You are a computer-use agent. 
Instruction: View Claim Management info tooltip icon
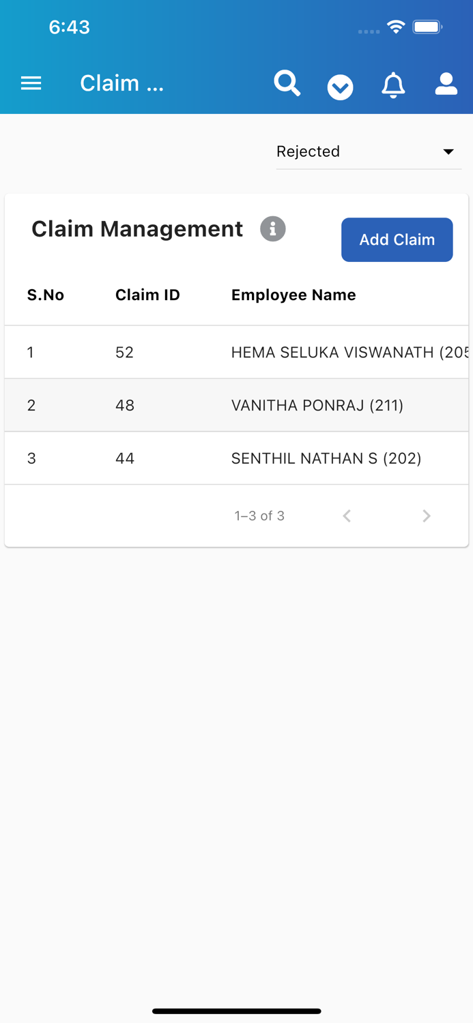(x=273, y=229)
